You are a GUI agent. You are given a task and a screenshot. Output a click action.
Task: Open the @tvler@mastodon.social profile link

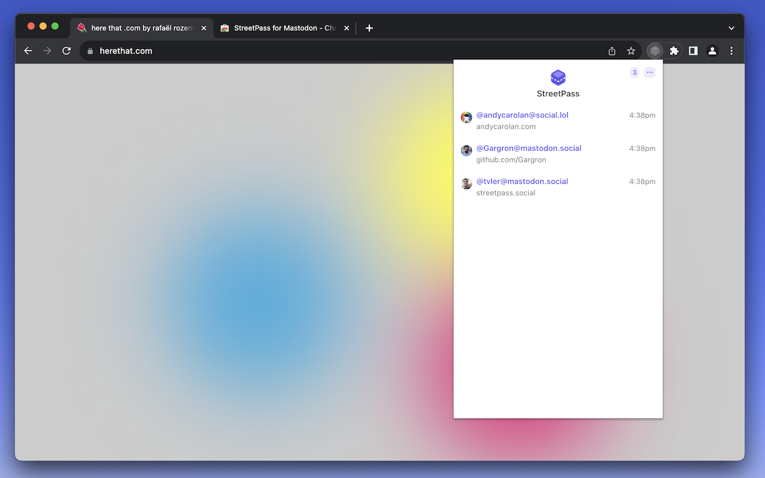522,181
